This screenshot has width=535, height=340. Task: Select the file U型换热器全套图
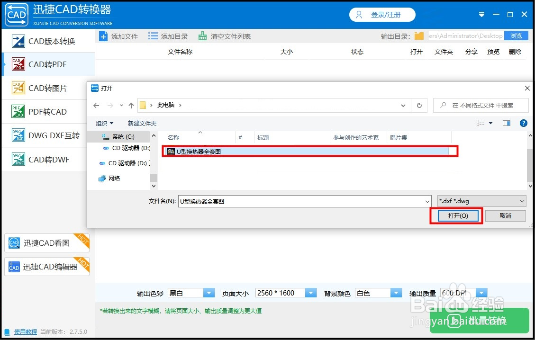click(x=307, y=152)
